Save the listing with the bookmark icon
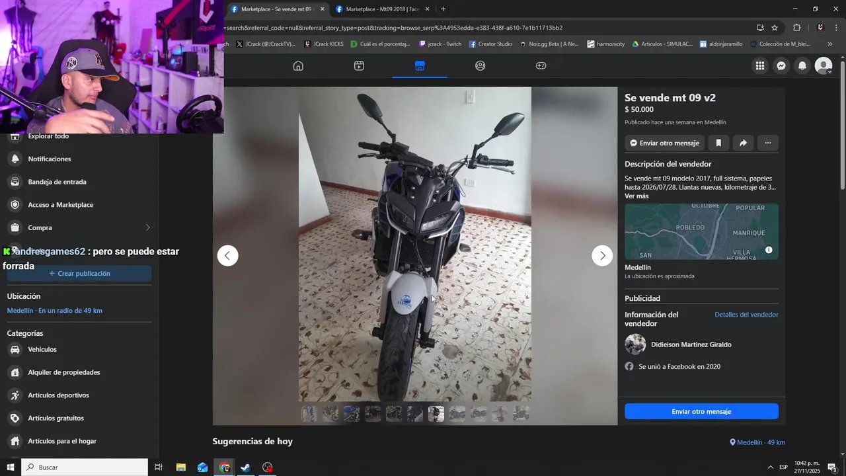846x476 pixels. point(718,143)
